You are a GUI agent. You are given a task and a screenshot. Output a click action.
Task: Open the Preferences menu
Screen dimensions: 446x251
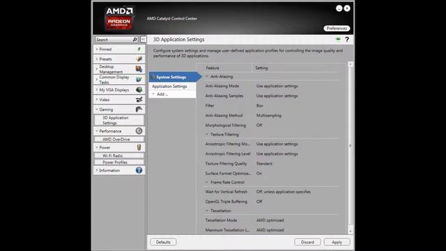(x=337, y=29)
